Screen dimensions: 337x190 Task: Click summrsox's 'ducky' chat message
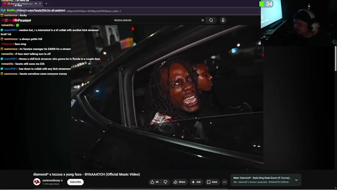coord(23,15)
